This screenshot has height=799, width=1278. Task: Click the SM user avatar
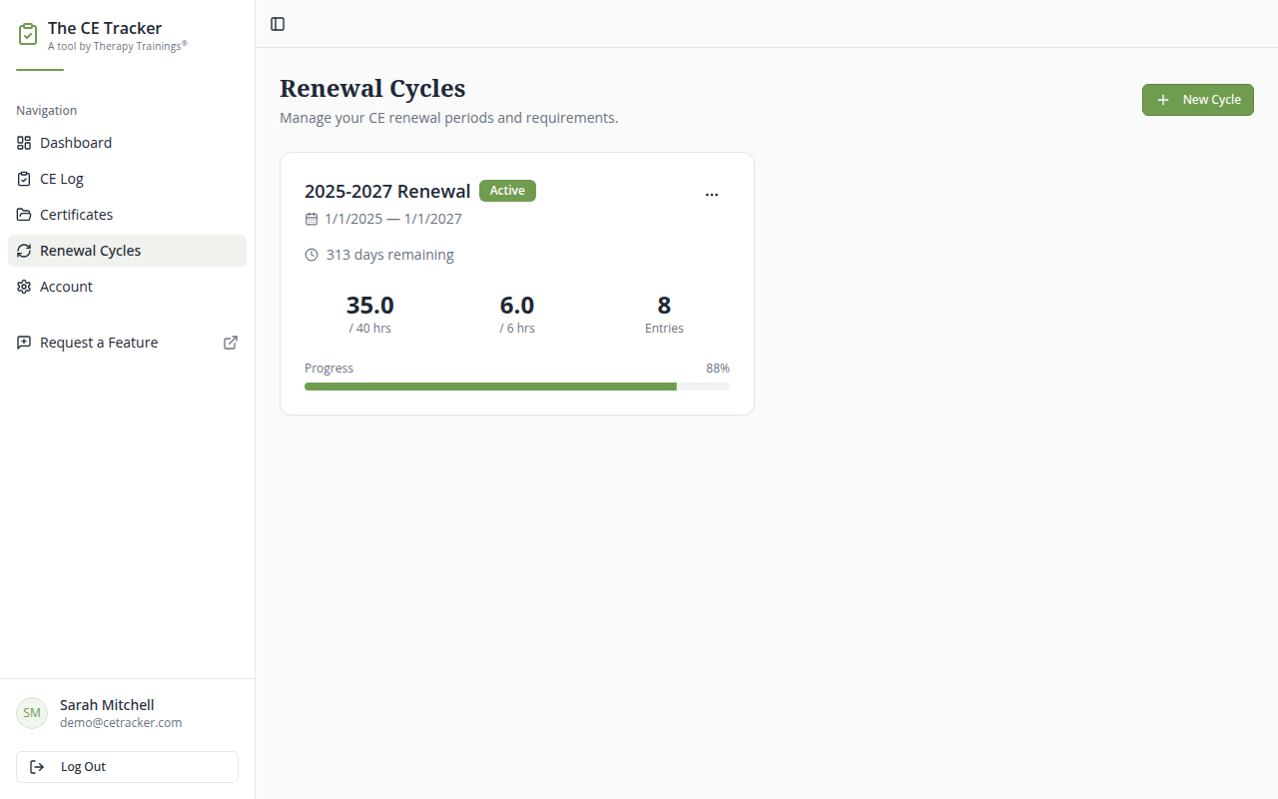[32, 713]
